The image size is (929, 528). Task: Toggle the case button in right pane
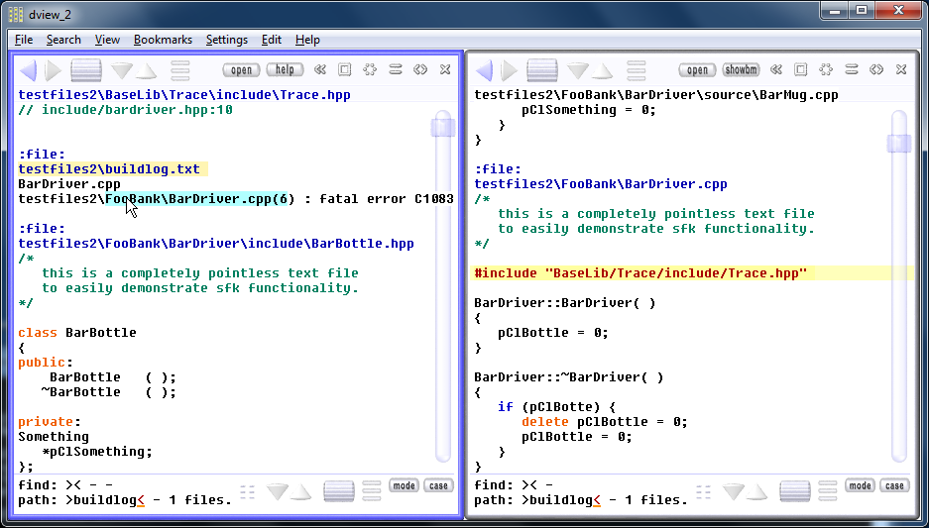point(894,485)
